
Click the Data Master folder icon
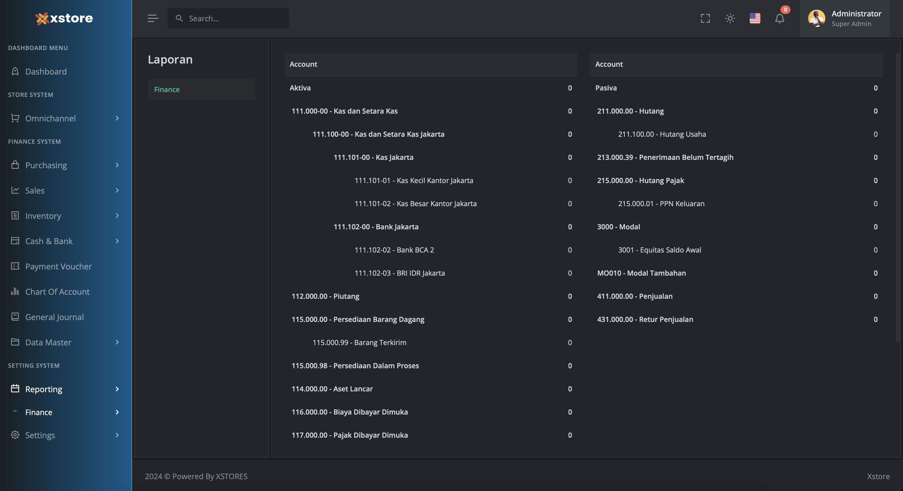click(15, 342)
